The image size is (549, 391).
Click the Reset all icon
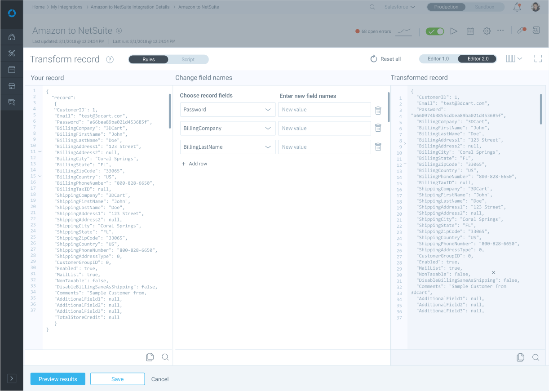(x=374, y=59)
